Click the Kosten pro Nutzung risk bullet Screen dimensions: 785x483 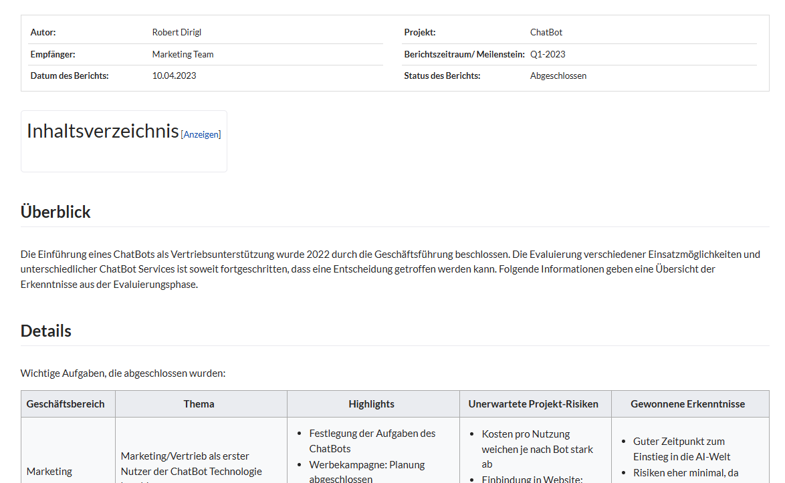pyautogui.click(x=537, y=449)
